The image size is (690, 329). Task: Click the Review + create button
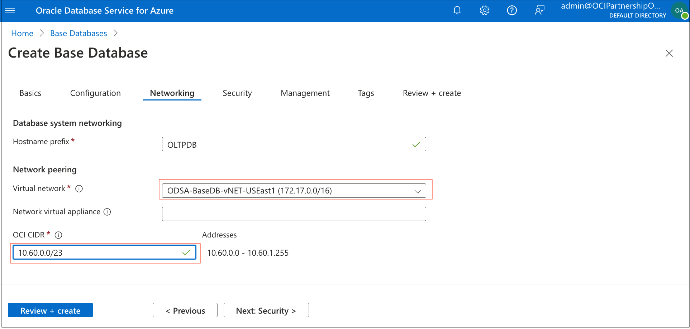tap(50, 310)
